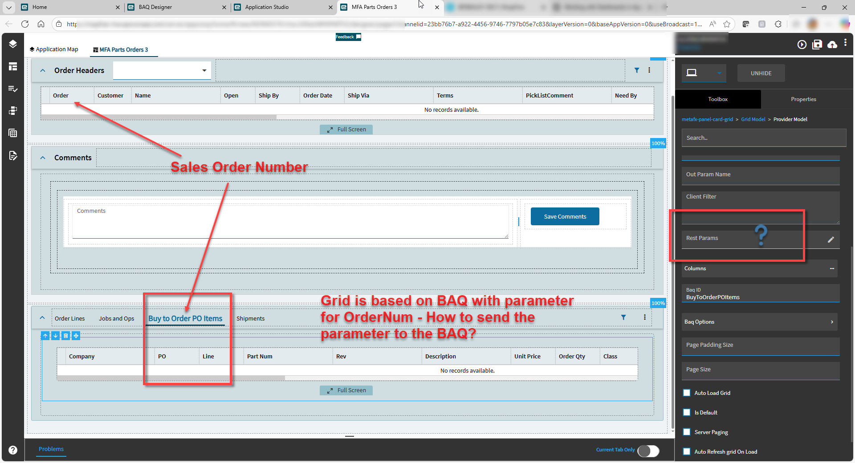
Task: Open the help question mark icon
Action: tap(13, 450)
